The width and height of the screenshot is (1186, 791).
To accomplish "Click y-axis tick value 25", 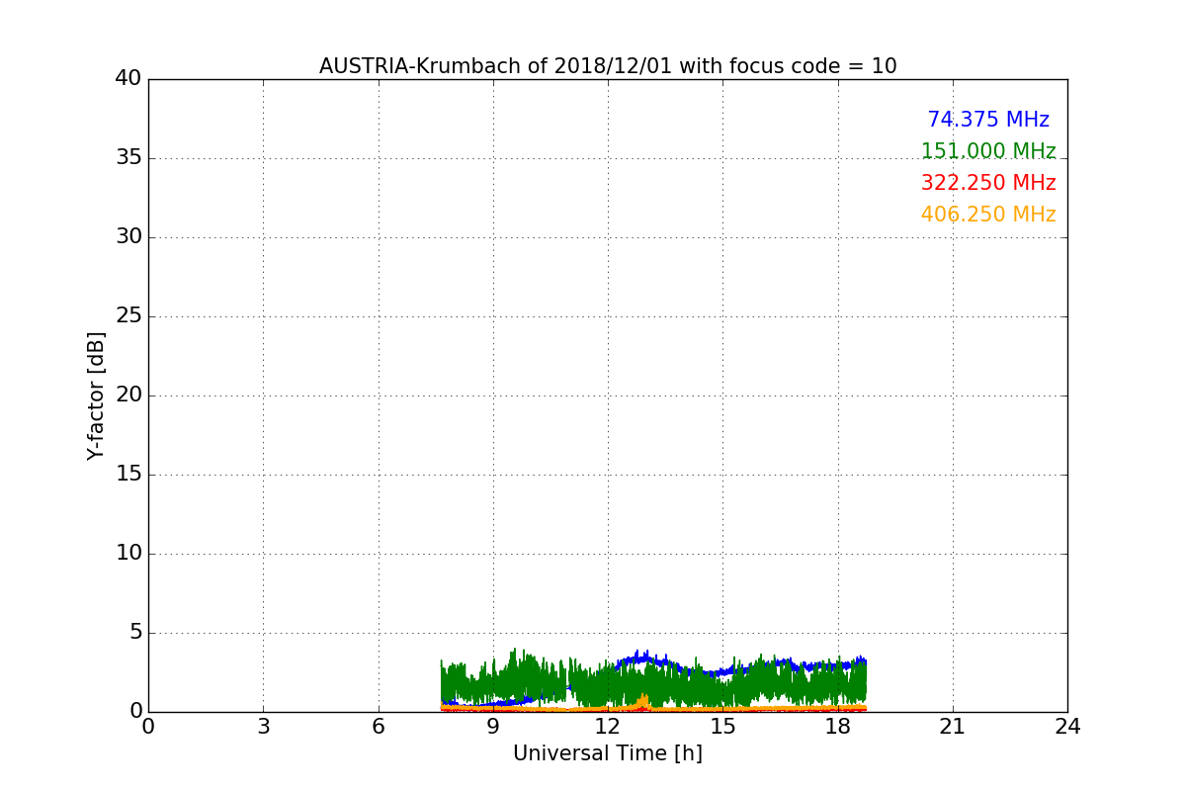I will 128,316.
